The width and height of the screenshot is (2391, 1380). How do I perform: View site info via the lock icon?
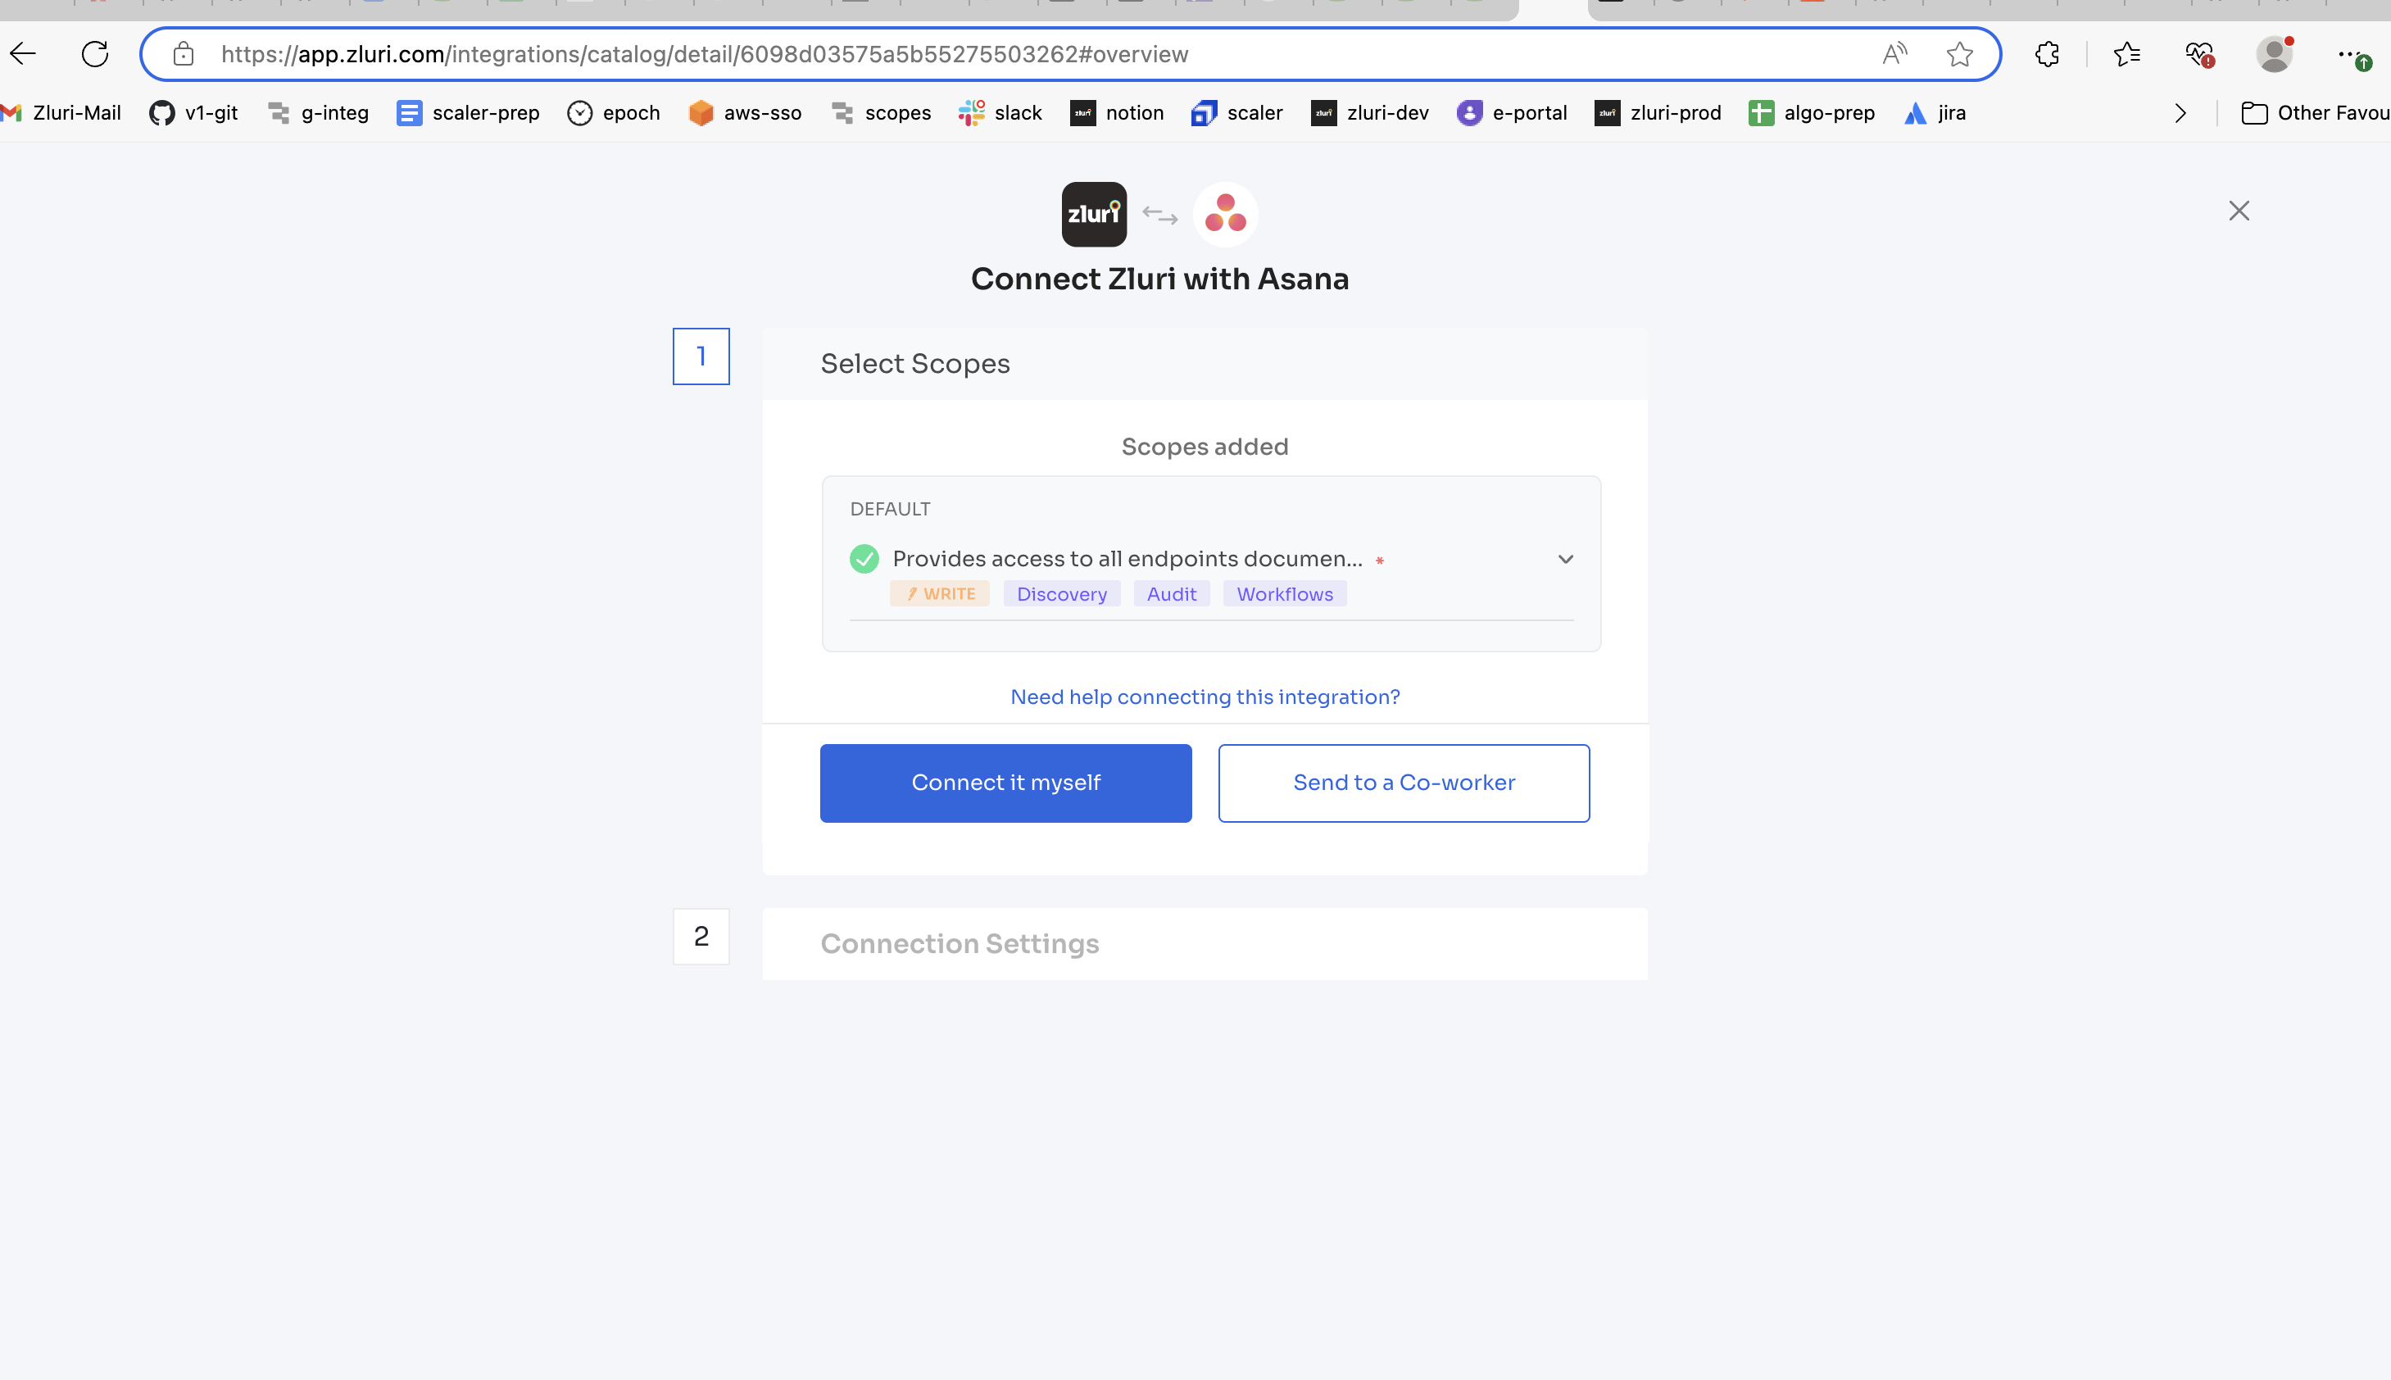[x=184, y=54]
